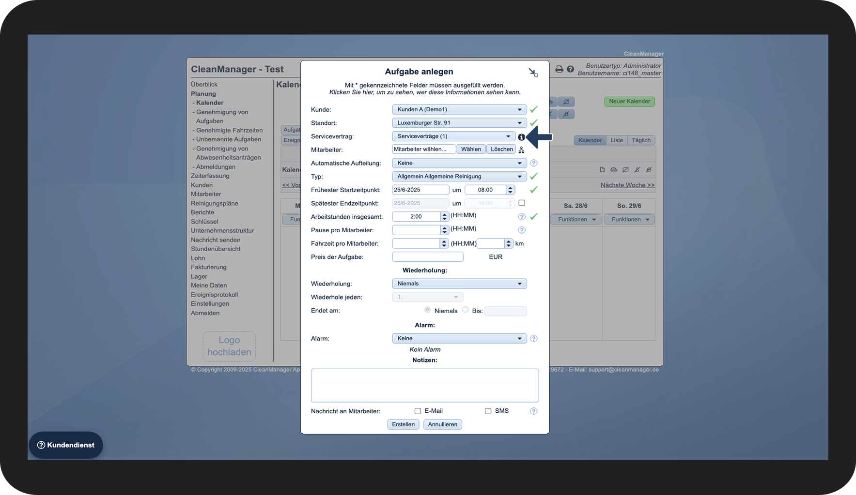
Task: Click the document icon above Nächste Woche
Action: (x=602, y=170)
